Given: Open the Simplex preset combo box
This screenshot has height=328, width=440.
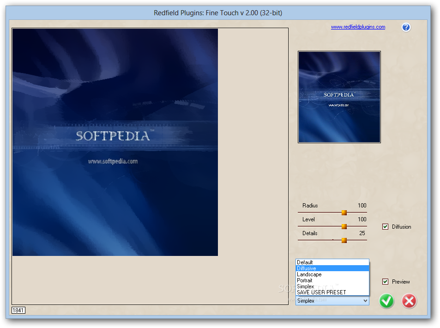Looking at the screenshot, I should (332, 301).
